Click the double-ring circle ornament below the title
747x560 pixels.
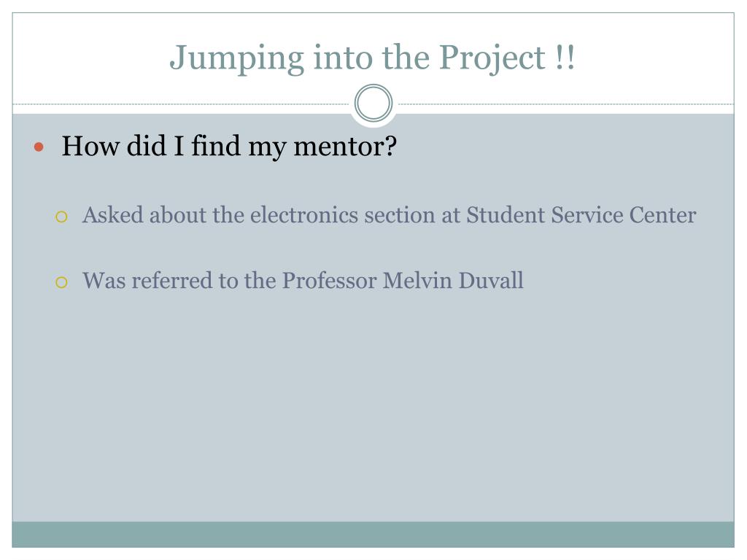pyautogui.click(x=373, y=103)
